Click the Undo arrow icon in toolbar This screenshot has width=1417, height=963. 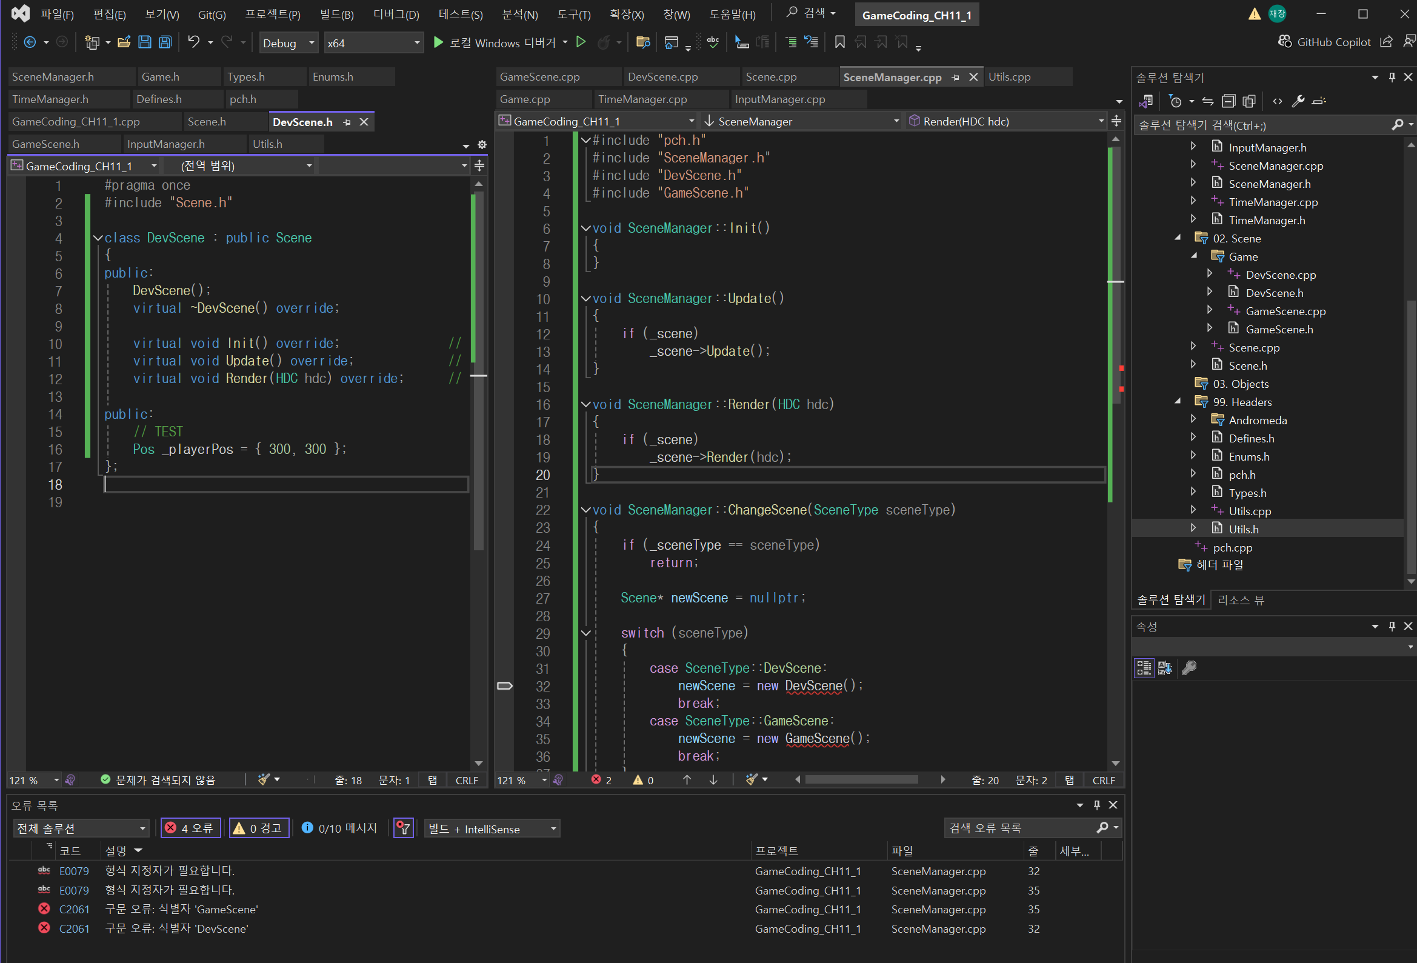[x=193, y=41]
